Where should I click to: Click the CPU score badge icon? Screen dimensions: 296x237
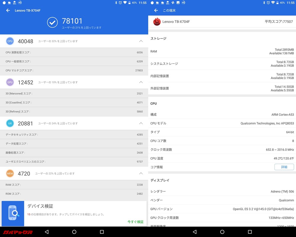[10, 41]
